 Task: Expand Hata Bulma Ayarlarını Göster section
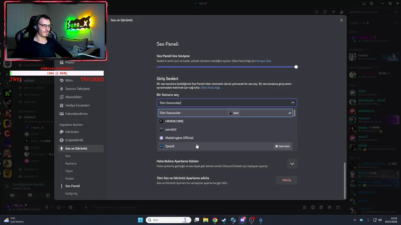292,163
